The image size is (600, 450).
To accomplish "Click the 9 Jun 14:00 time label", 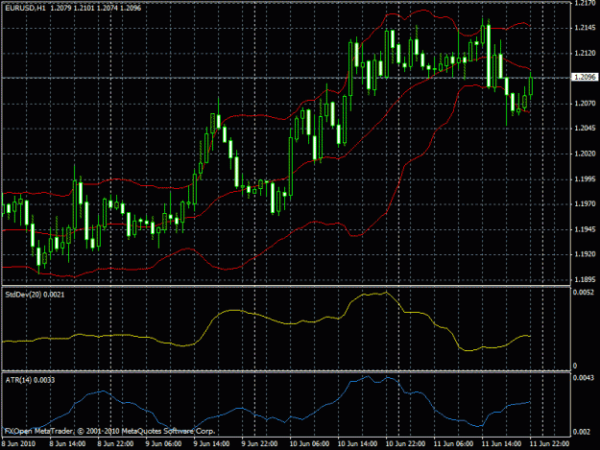I will (211, 444).
